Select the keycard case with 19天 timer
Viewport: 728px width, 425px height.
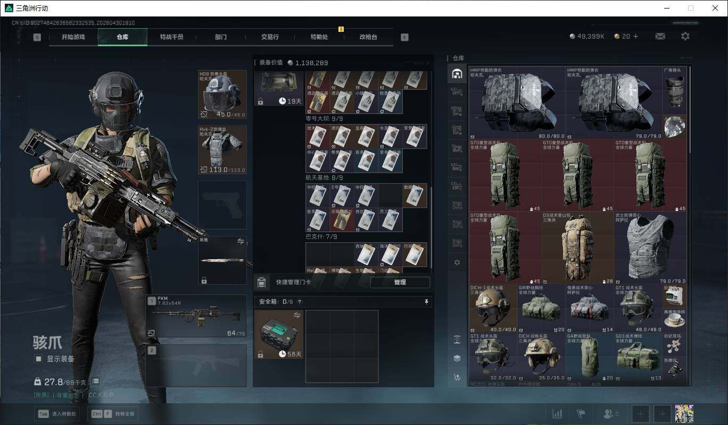pyautogui.click(x=279, y=89)
